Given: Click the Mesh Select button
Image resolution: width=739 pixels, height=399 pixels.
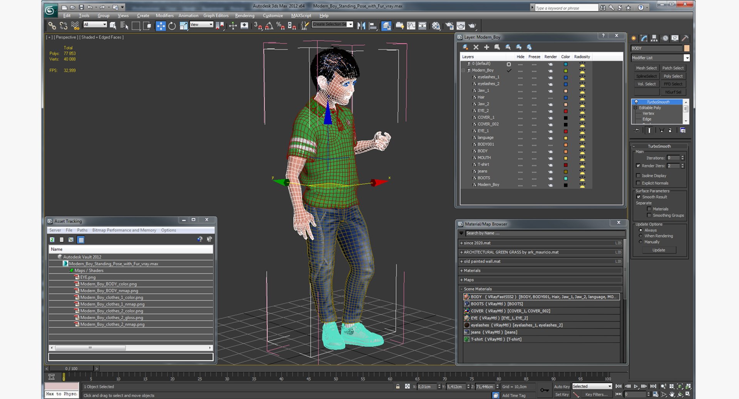Looking at the screenshot, I should pos(646,68).
